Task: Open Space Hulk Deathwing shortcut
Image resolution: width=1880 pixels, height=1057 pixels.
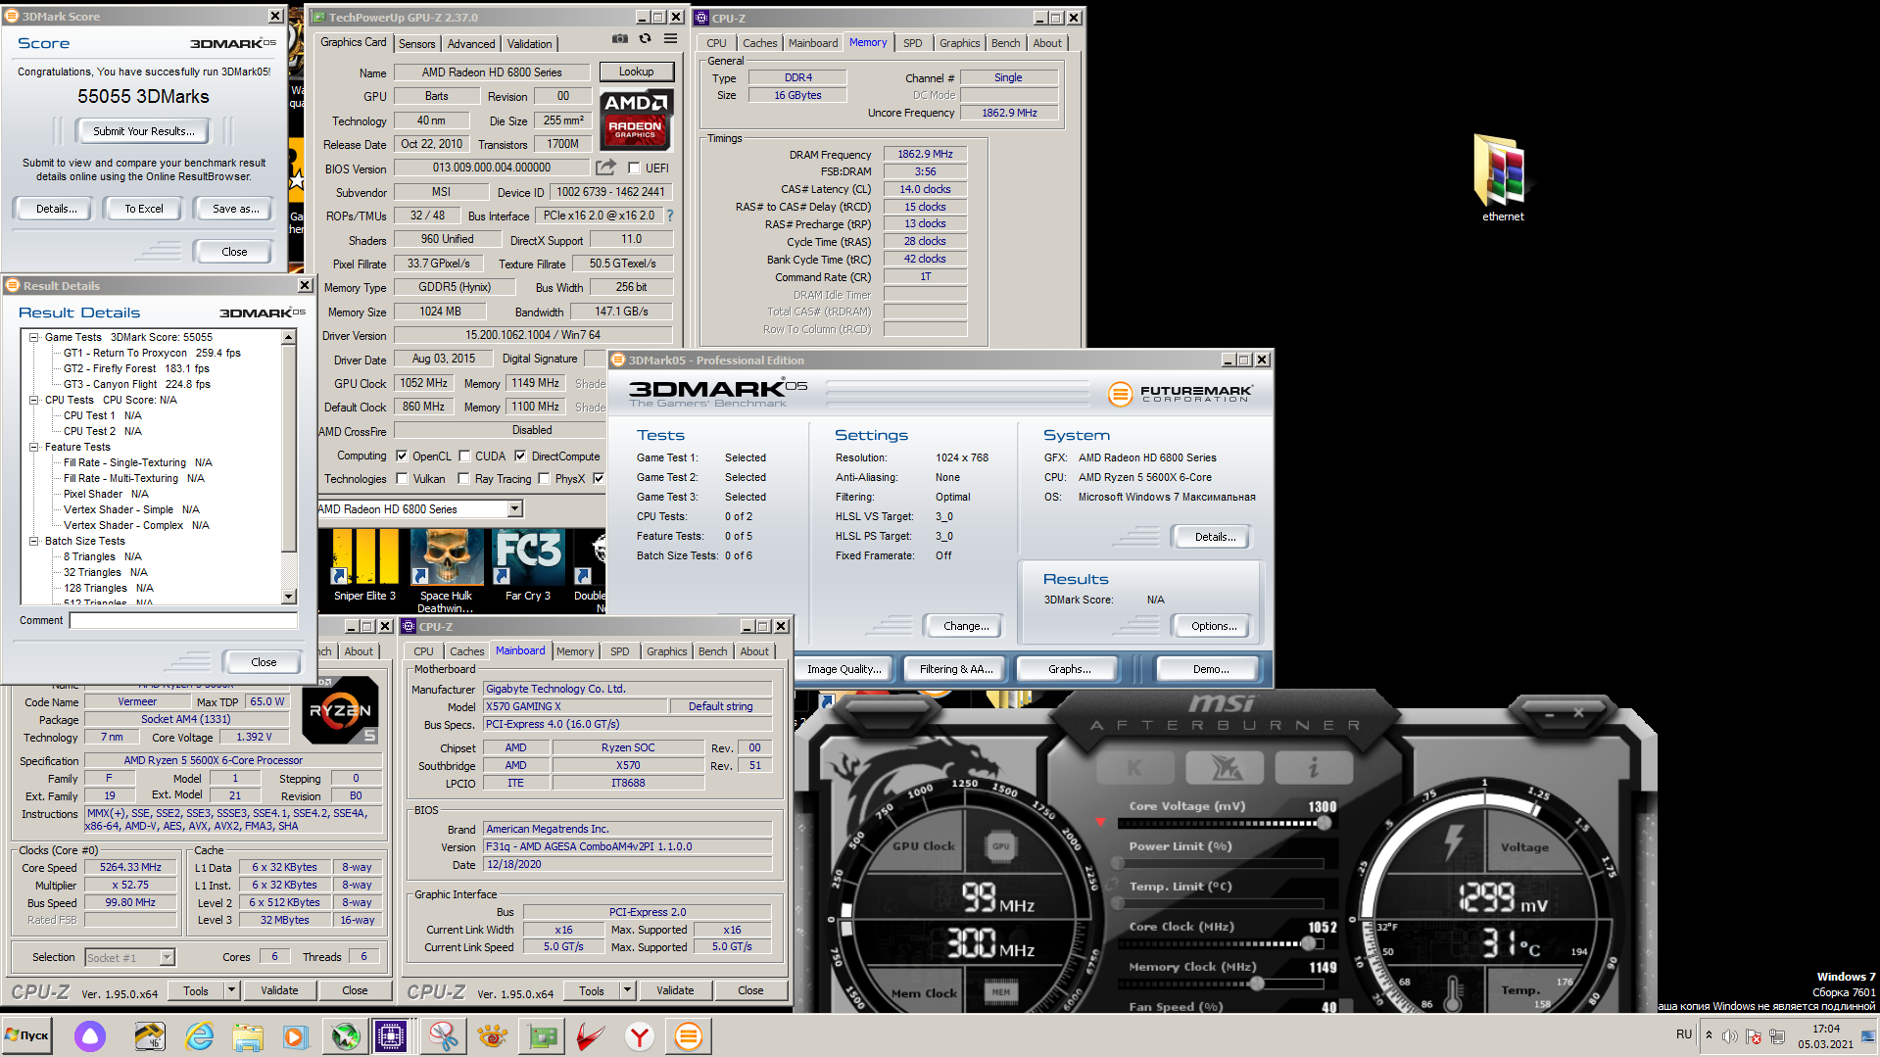Action: [x=446, y=570]
